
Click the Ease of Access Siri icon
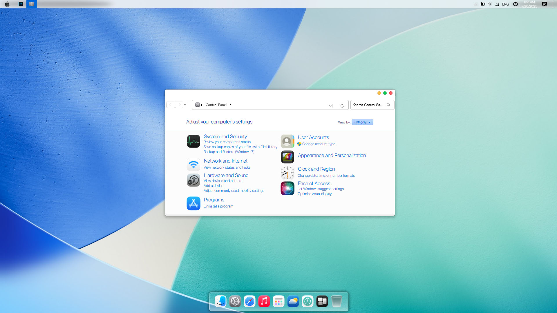tap(287, 188)
